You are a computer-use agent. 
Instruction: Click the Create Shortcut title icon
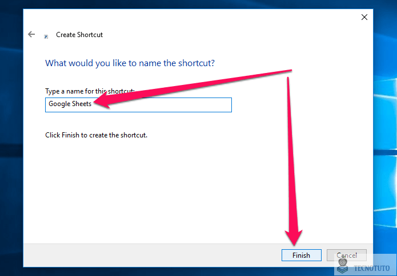click(x=46, y=36)
